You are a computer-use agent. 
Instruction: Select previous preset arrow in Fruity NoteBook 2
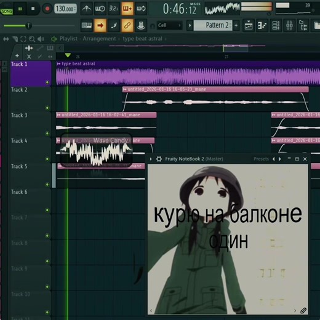[x=274, y=159]
